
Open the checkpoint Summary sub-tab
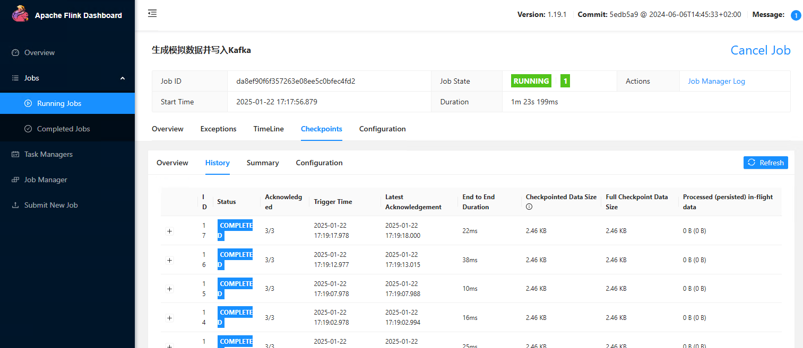pos(263,163)
